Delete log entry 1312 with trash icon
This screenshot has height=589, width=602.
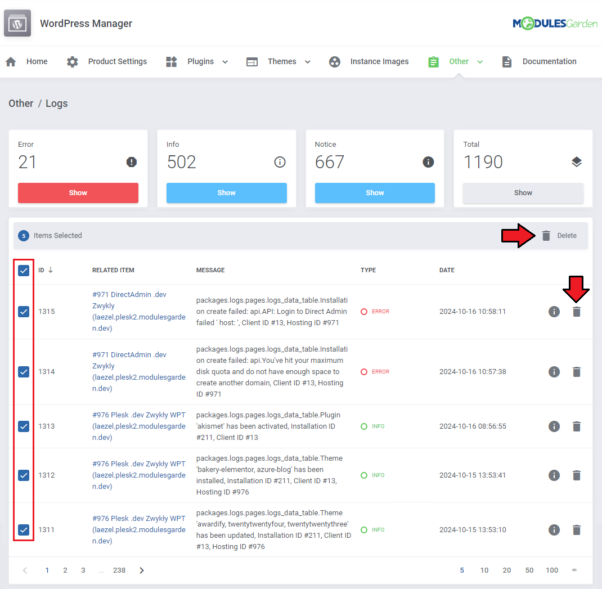577,475
